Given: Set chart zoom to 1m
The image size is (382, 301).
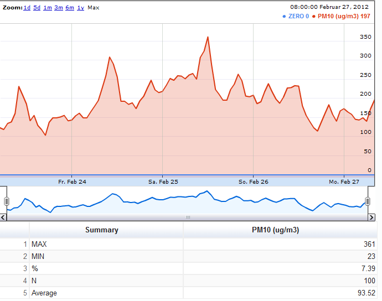Looking at the screenshot, I should coord(48,8).
